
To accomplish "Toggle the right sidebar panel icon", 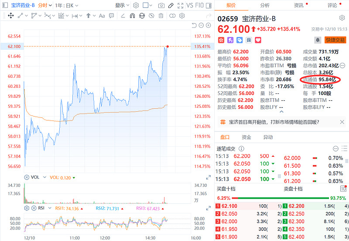I will point(209,5).
